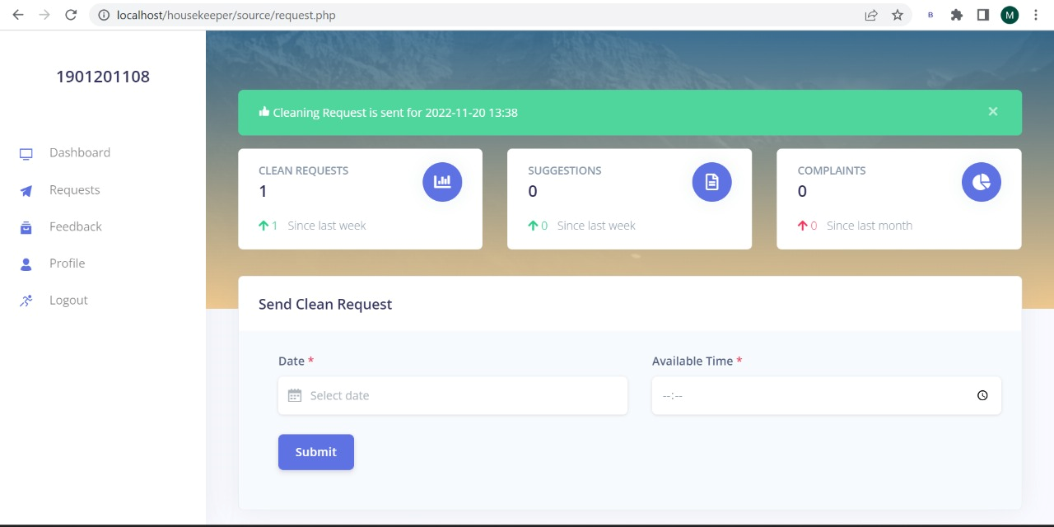Open the Chrome three-dot menu
Screen dimensions: 1054x527
tap(1035, 14)
